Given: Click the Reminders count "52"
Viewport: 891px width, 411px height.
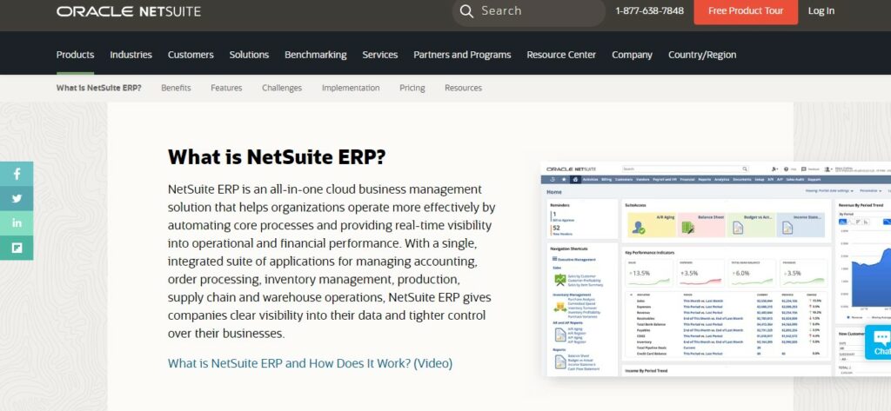Looking at the screenshot, I should point(556,228).
